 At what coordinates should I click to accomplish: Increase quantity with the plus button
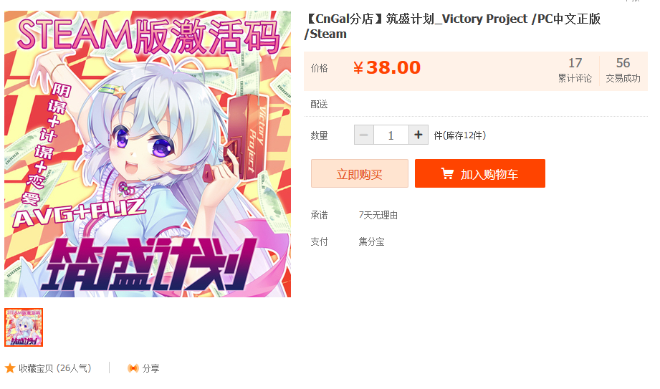pyautogui.click(x=418, y=135)
